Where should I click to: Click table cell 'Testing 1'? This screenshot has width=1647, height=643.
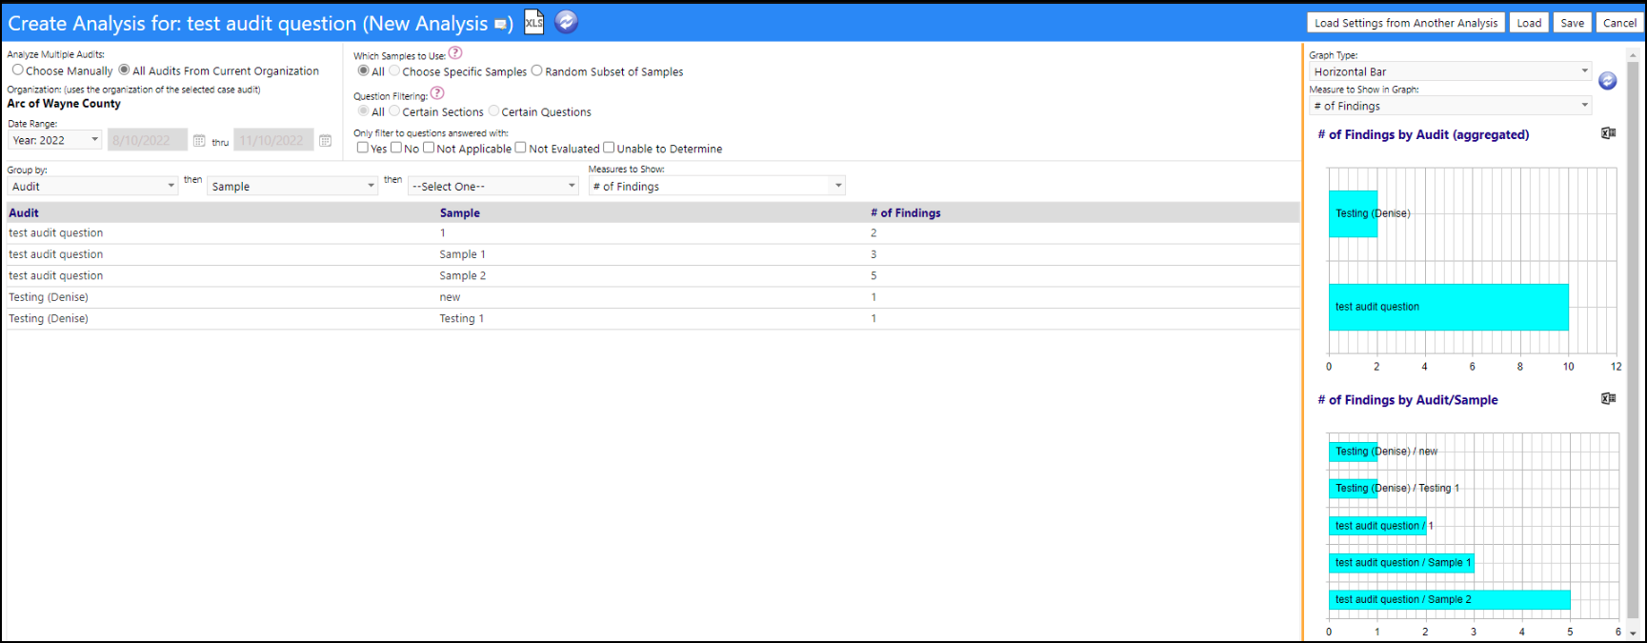pyautogui.click(x=461, y=318)
